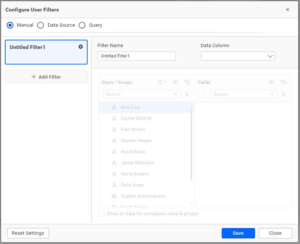Toggle sort order in the Fields panel
This screenshot has width=300, height=244.
[283, 94]
